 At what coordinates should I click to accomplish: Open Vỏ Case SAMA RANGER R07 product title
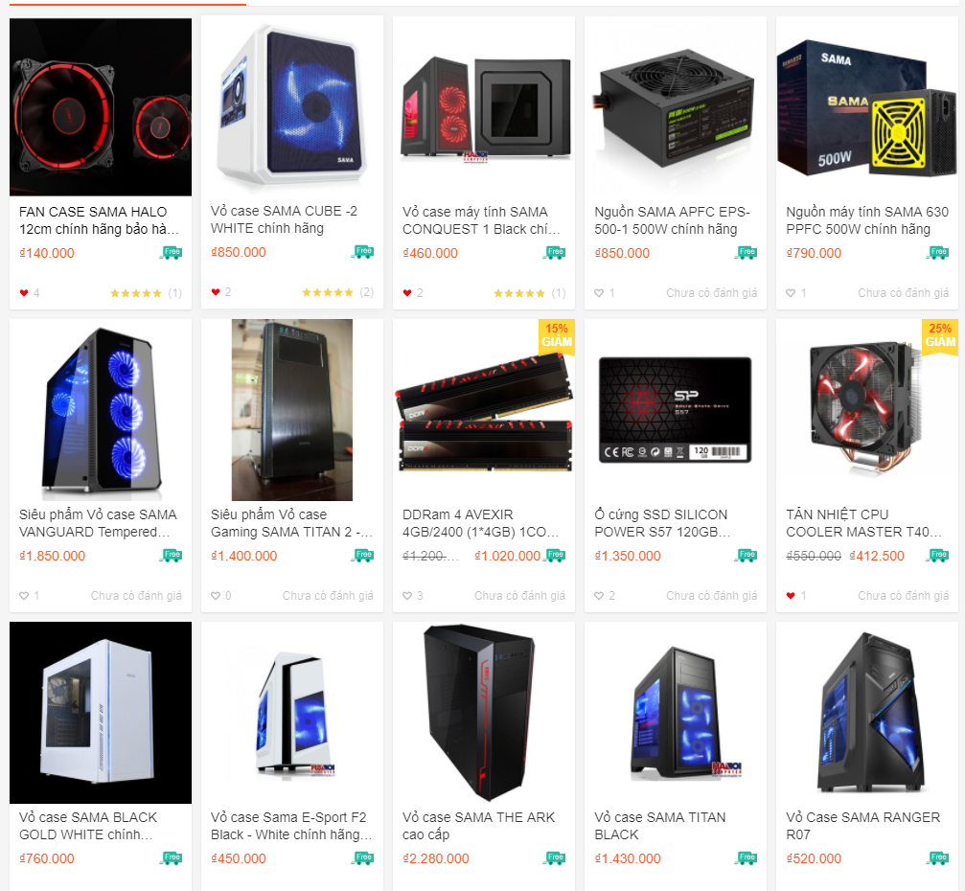pyautogui.click(x=862, y=826)
